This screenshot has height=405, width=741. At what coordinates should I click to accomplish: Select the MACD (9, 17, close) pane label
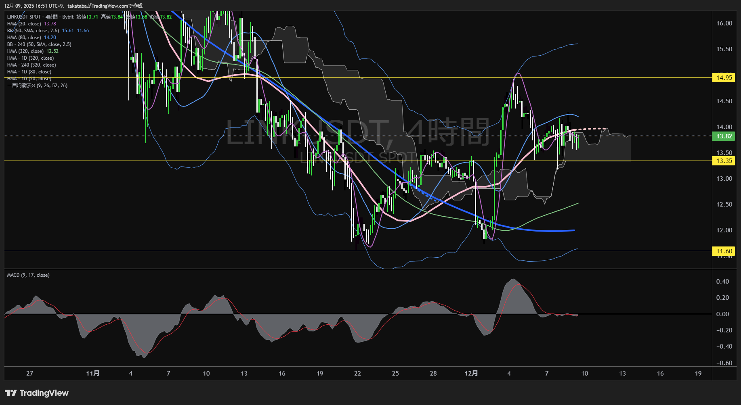(x=28, y=275)
